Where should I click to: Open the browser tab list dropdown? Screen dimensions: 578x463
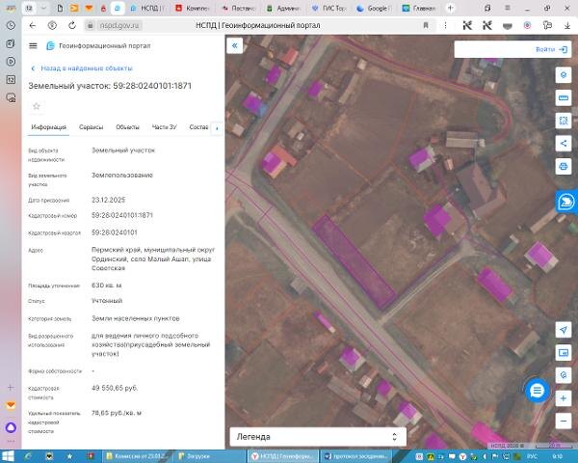click(x=43, y=8)
